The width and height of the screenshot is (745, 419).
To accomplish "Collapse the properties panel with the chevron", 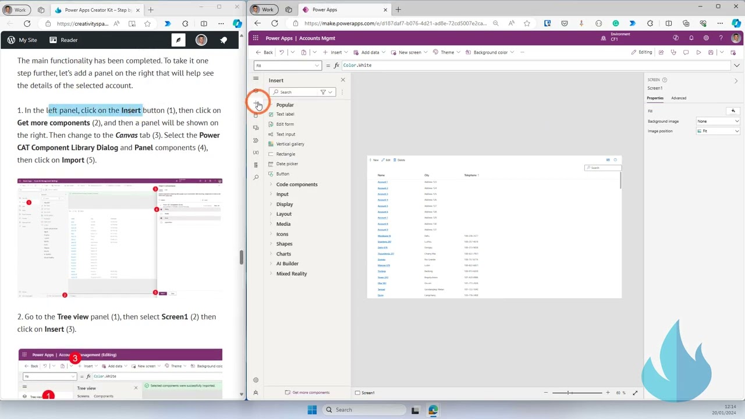I will tap(736, 81).
